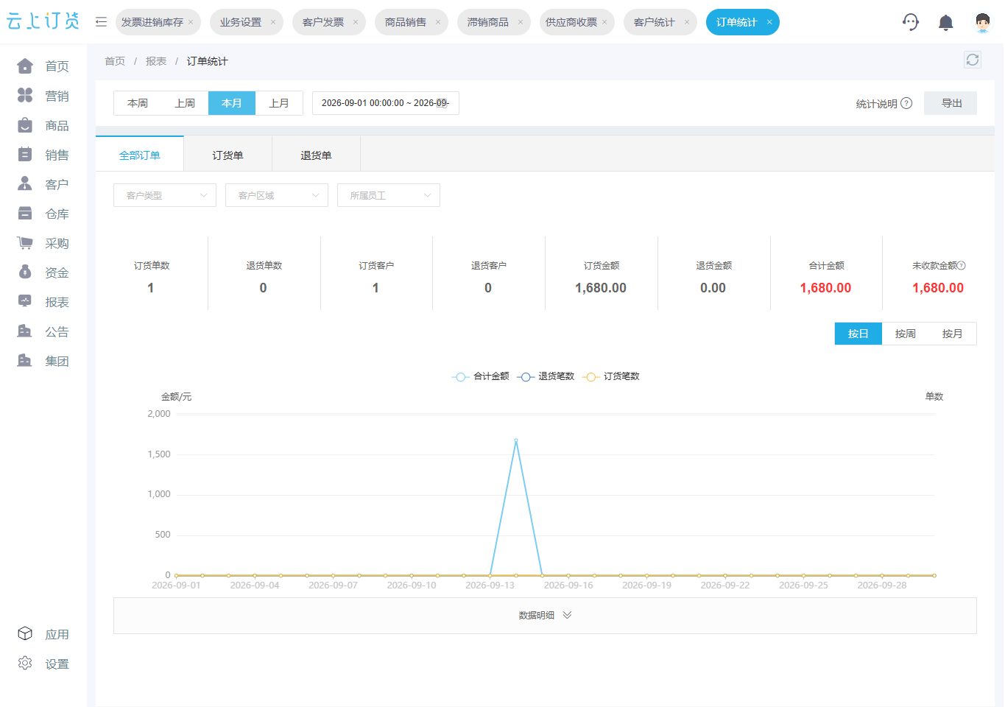The width and height of the screenshot is (1005, 707).
Task: Open 仓库 in the sidebar
Action: (43, 214)
